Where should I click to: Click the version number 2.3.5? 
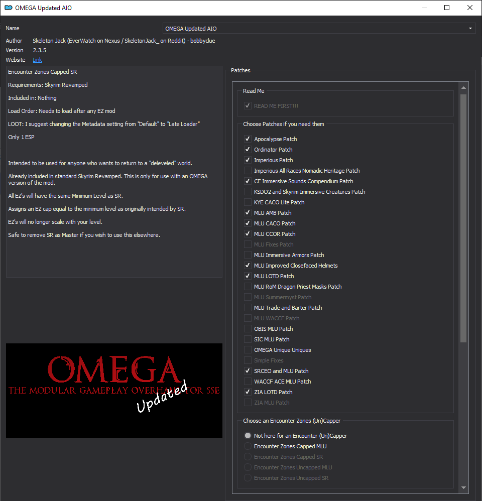click(x=40, y=50)
